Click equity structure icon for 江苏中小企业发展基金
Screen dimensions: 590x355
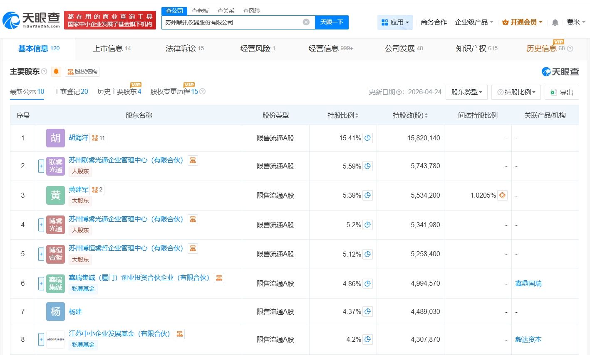(x=180, y=334)
